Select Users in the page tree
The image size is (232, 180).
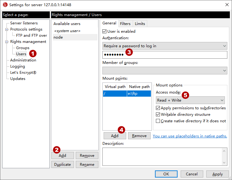click(21, 54)
